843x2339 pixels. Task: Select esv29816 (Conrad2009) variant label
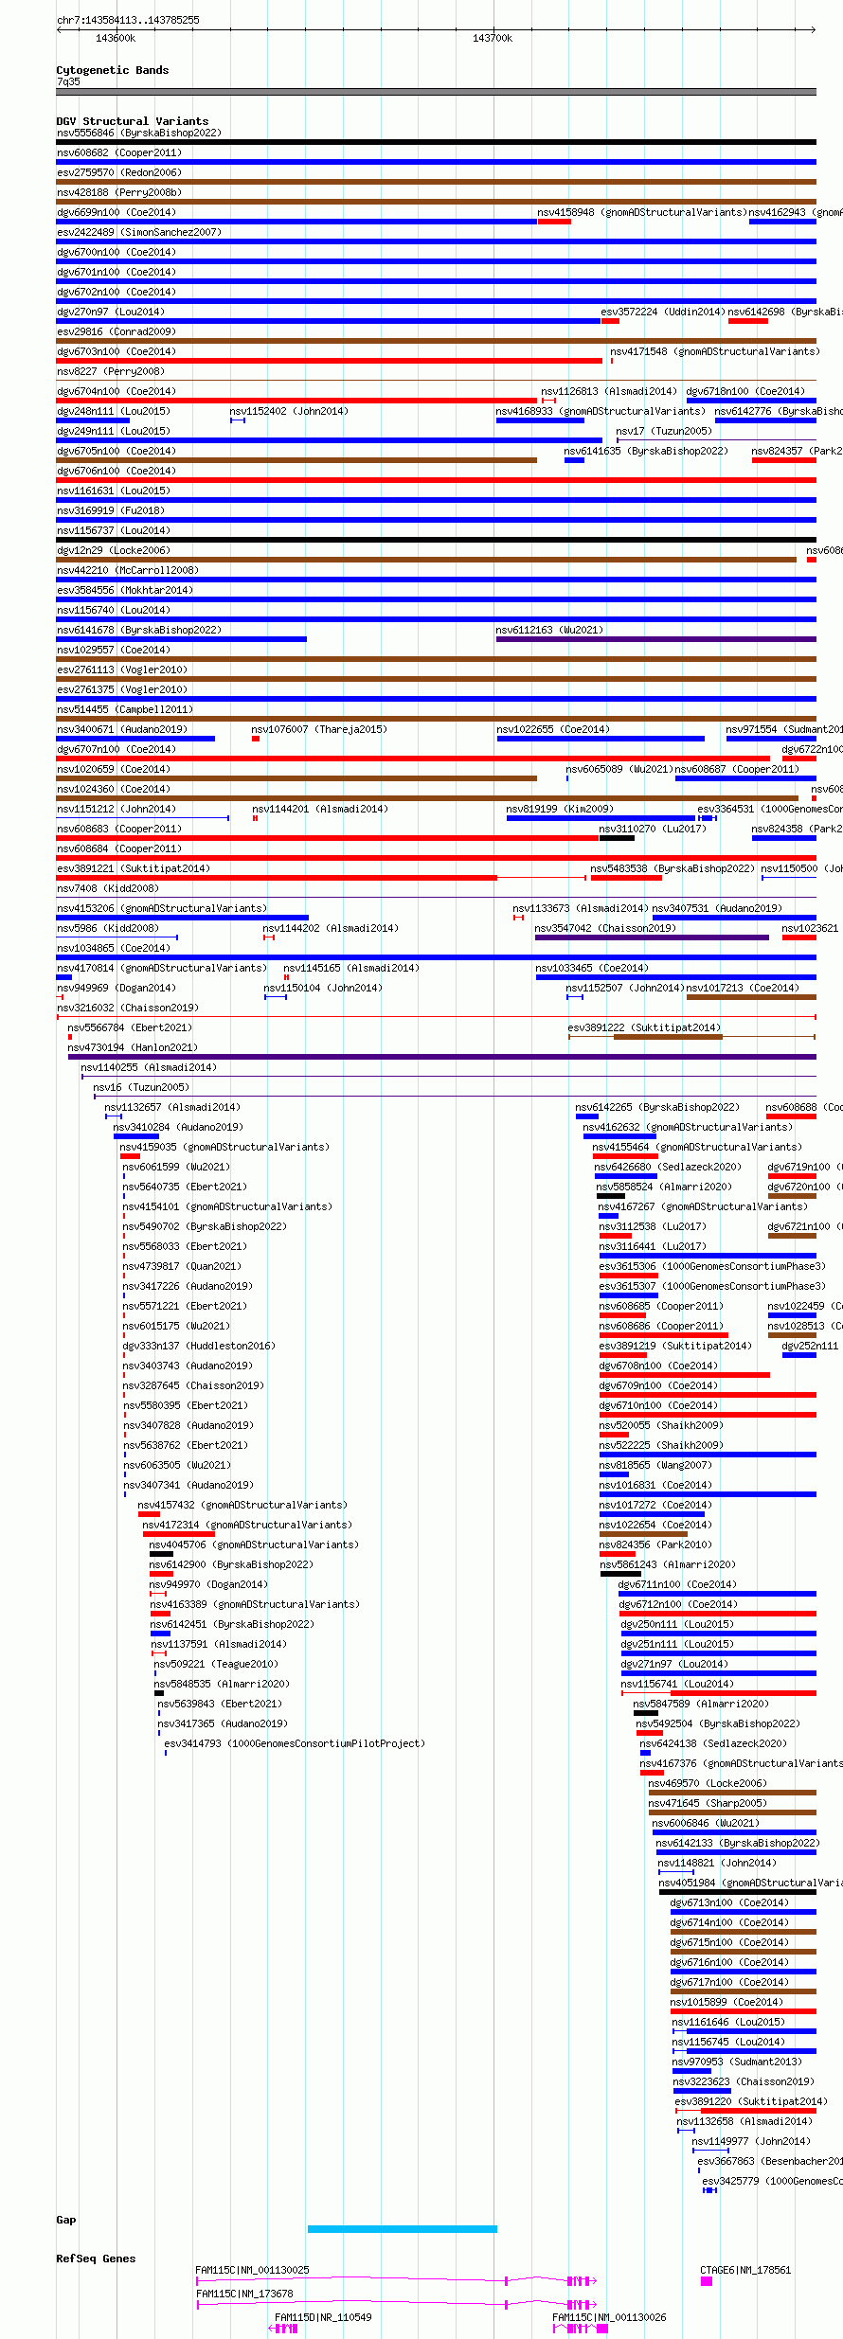click(117, 331)
